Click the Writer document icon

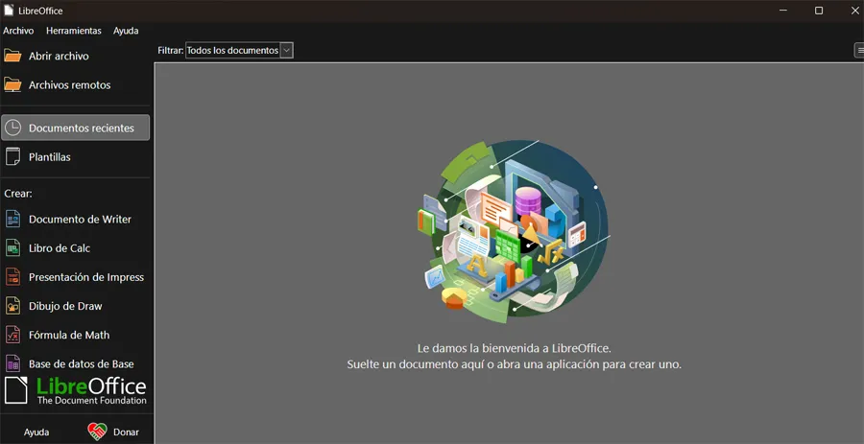tap(12, 219)
